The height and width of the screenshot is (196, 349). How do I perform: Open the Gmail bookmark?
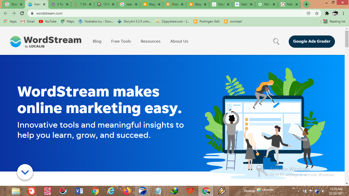[28, 21]
